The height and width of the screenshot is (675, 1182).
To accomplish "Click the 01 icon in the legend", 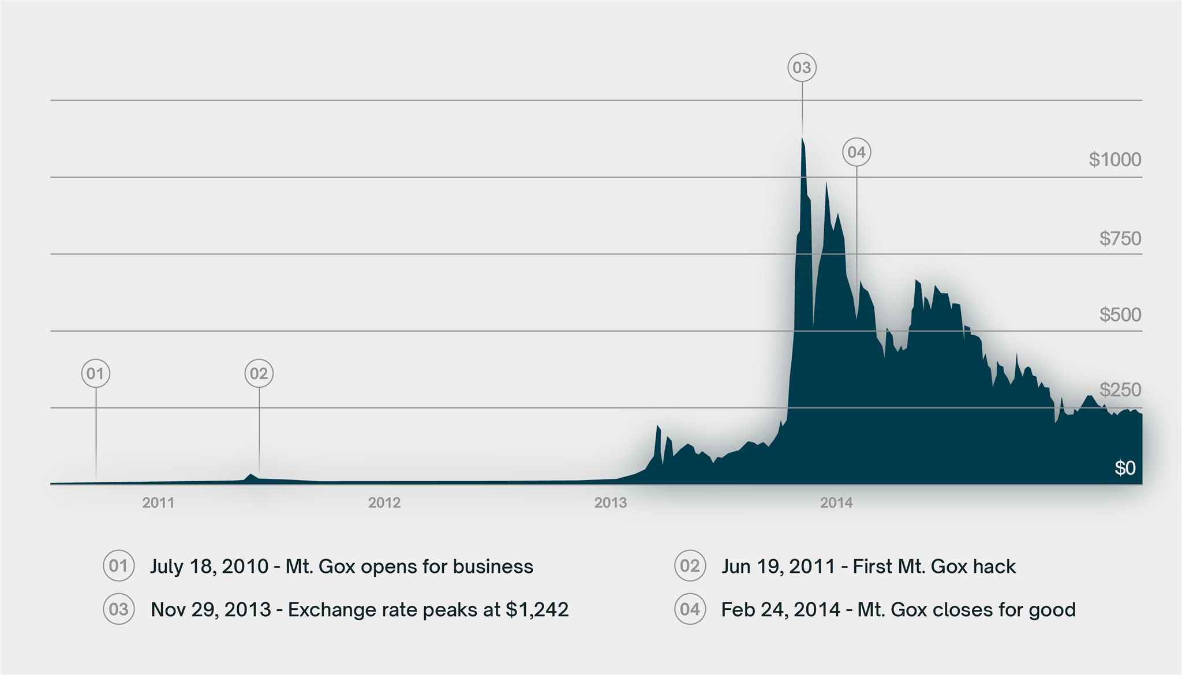I will pyautogui.click(x=118, y=566).
